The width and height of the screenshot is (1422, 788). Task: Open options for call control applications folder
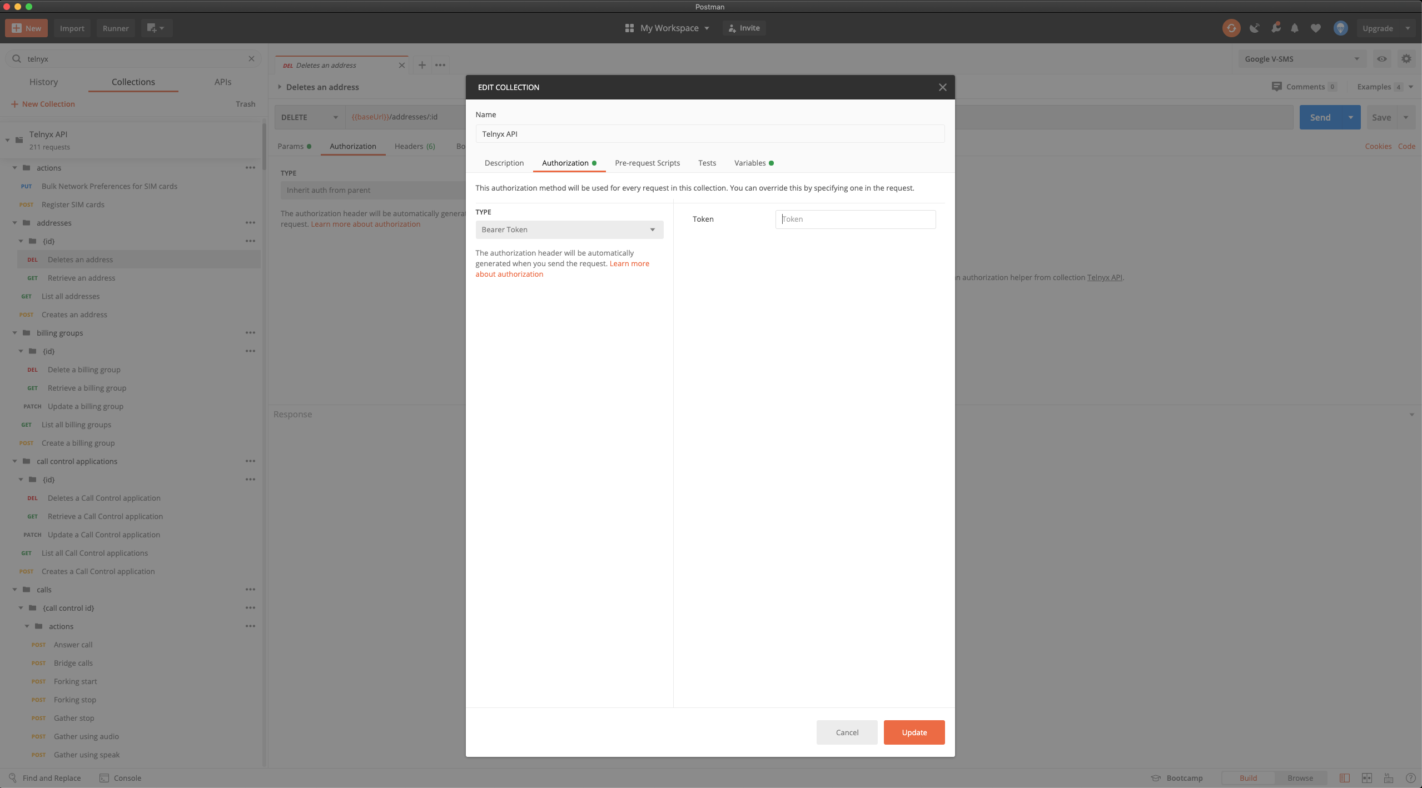click(251, 461)
